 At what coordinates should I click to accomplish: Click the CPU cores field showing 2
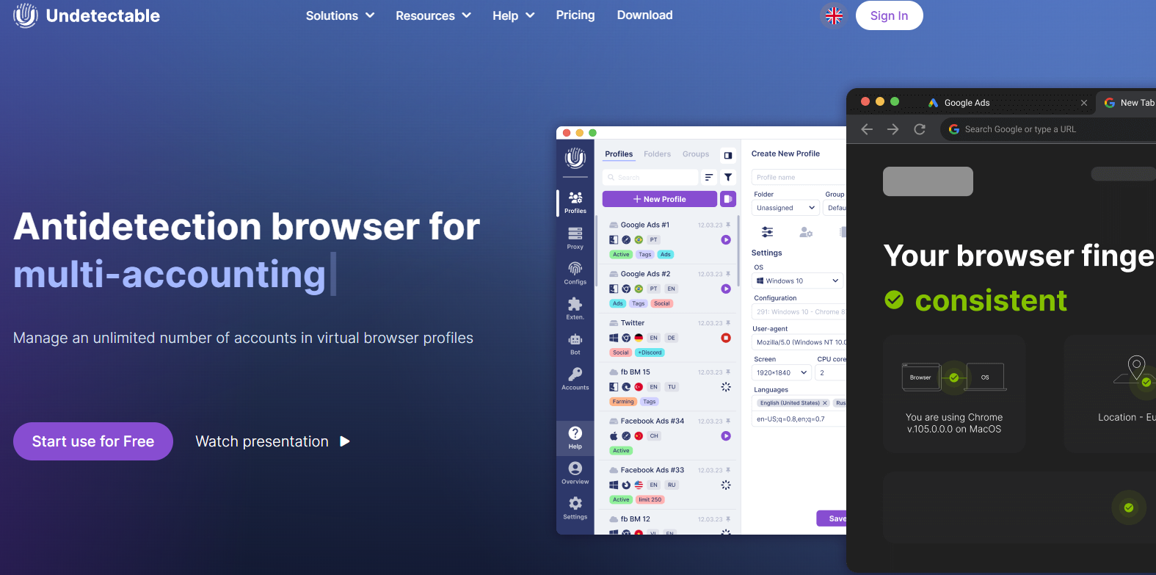(x=831, y=373)
